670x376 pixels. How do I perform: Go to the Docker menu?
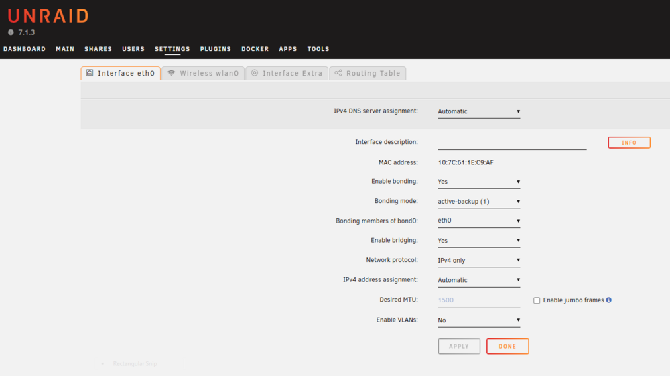tap(255, 49)
